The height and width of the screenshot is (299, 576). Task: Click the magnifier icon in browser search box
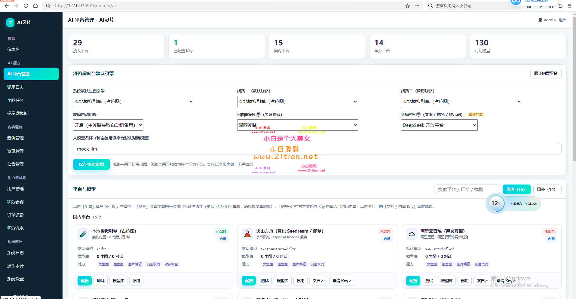(430, 6)
